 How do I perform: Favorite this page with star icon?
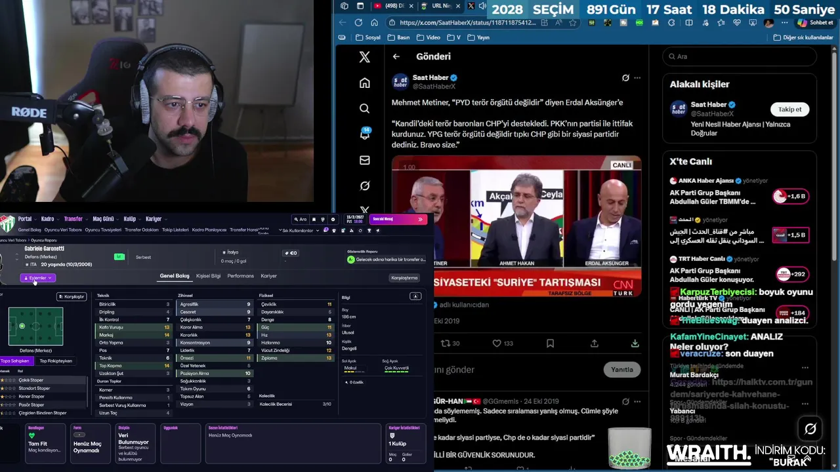(573, 22)
